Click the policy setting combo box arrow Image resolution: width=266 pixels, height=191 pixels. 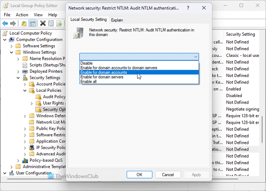[195, 57]
